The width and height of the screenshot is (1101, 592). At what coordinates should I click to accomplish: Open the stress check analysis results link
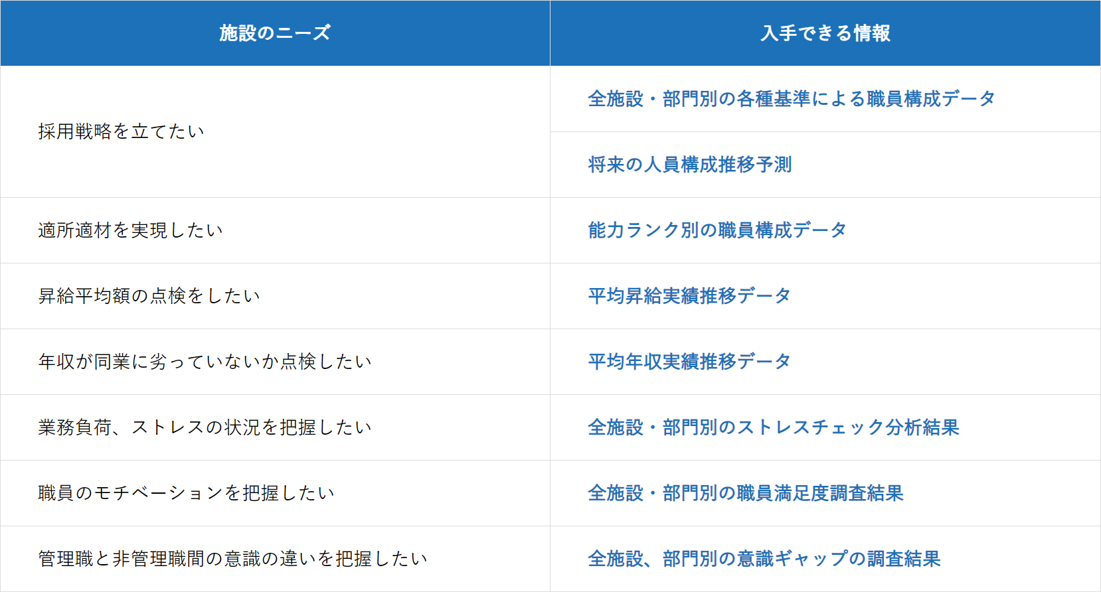(773, 427)
